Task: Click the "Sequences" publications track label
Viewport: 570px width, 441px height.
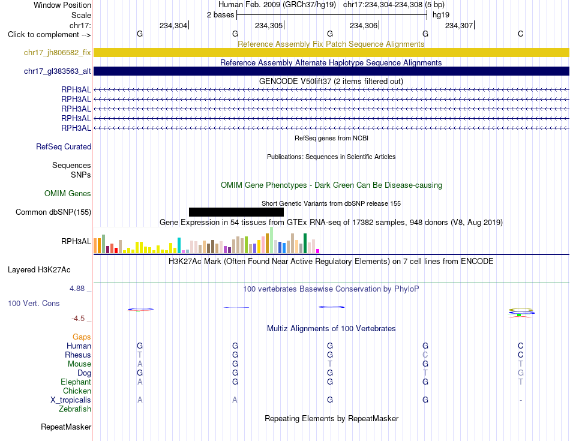Action: [71, 166]
